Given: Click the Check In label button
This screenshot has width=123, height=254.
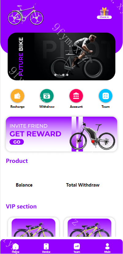Looking at the screenshot, I should (x=104, y=17).
